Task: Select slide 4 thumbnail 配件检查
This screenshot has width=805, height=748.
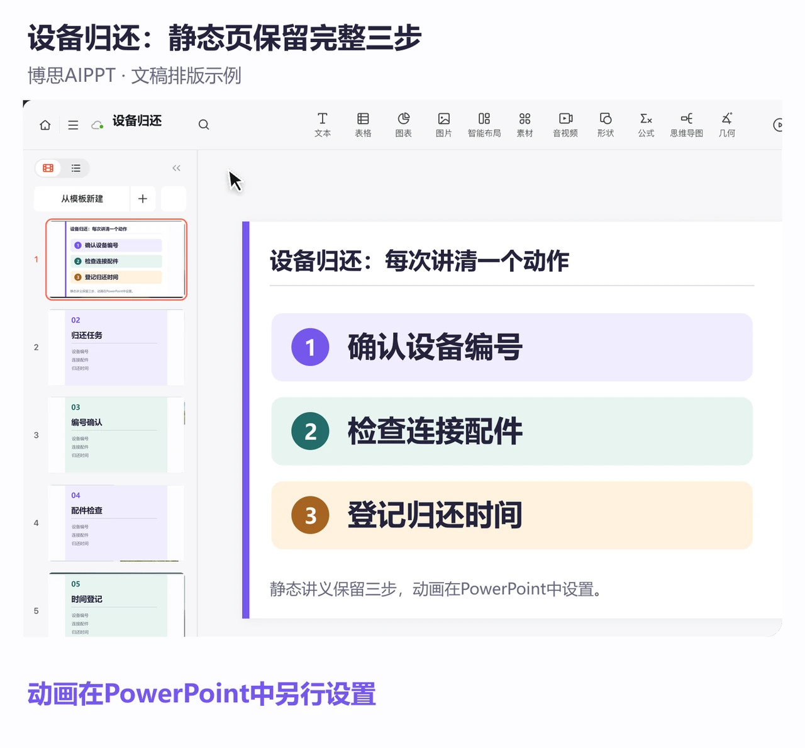Action: point(116,523)
